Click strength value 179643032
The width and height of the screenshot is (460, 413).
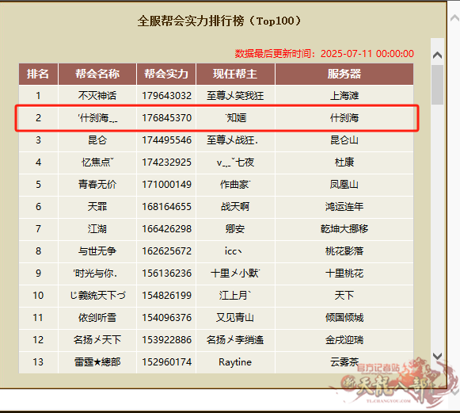(166, 96)
